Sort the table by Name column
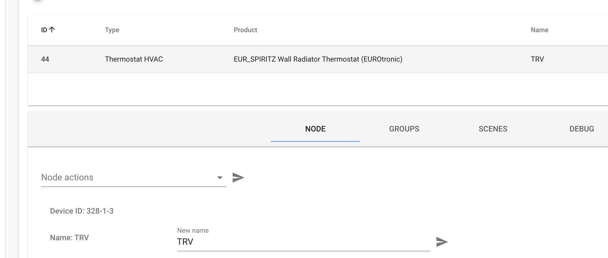Image resolution: width=608 pixels, height=258 pixels. coord(540,30)
